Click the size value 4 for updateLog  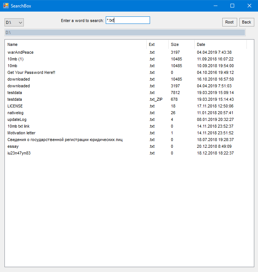(172, 119)
